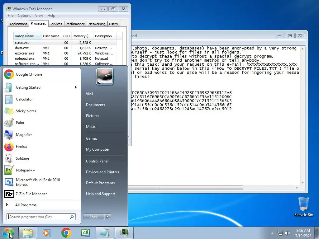319x239 pixels.
Task: Select the csrss.exe process row
Action: (x=65, y=43)
